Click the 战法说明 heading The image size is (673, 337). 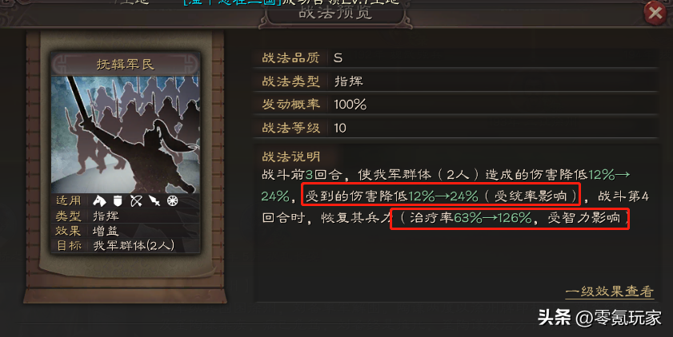(x=291, y=157)
